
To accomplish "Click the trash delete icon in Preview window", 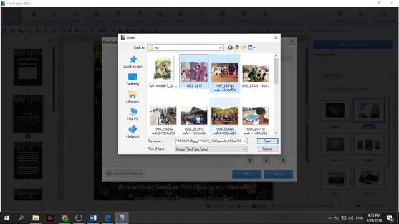I will 283,161.
